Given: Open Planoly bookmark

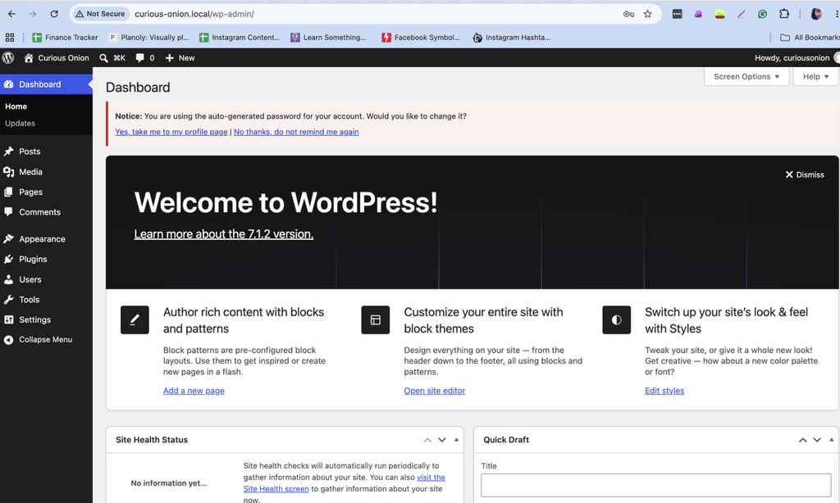Looking at the screenshot, I should tap(149, 38).
